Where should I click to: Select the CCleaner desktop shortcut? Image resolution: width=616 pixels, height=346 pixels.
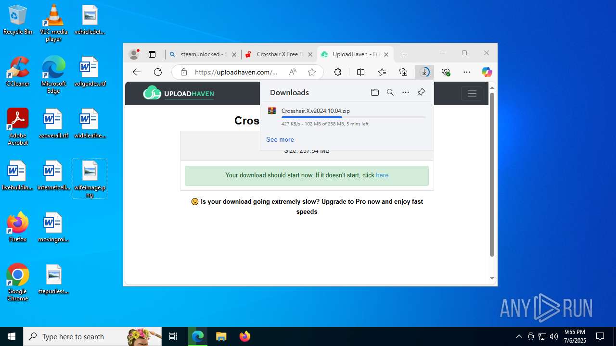tap(18, 71)
